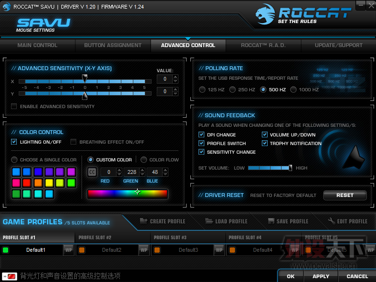The height and width of the screenshot is (282, 376).
Task: Switch to Advanced Control tab
Action: pyautogui.click(x=188, y=45)
